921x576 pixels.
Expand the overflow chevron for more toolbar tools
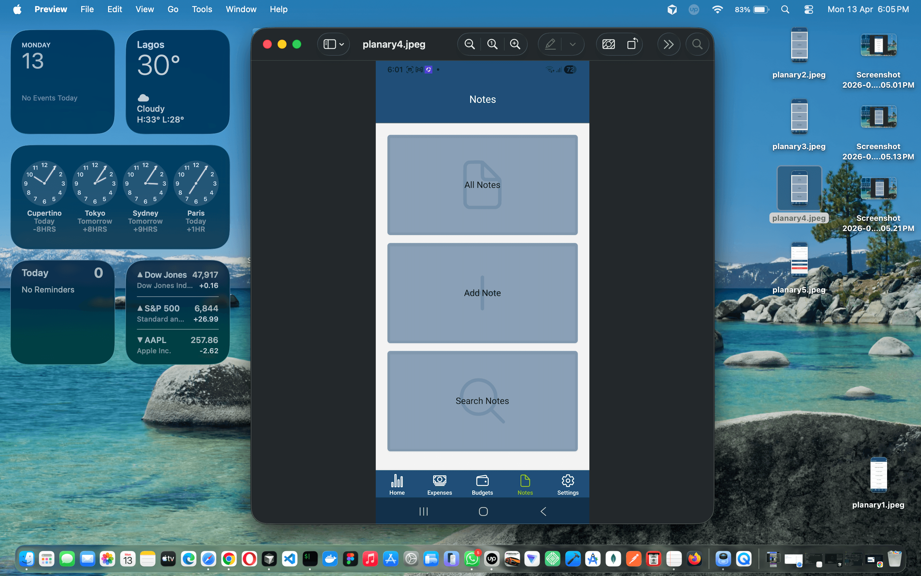click(669, 44)
